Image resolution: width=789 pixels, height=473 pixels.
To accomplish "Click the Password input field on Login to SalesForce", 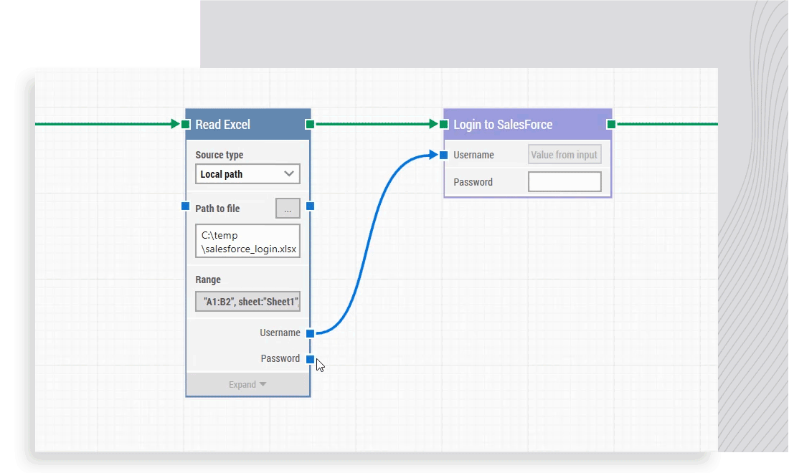I will (x=564, y=181).
